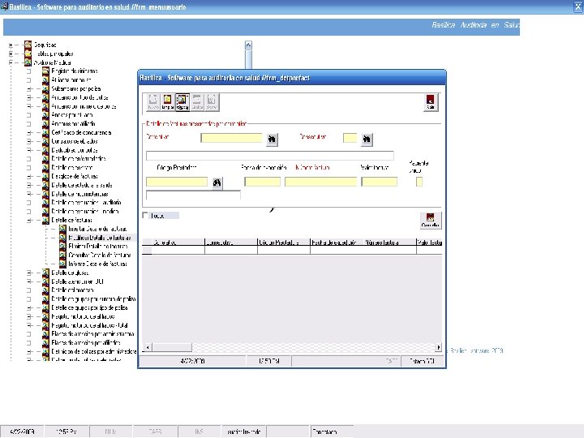Click icon of Eliminar Detalle de facturas
Image resolution: width=584 pixels, height=438 pixels.
(62, 247)
